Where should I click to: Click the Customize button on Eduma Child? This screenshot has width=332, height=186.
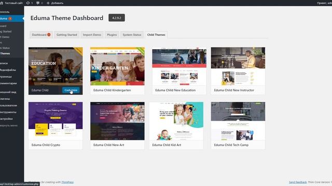(71, 90)
